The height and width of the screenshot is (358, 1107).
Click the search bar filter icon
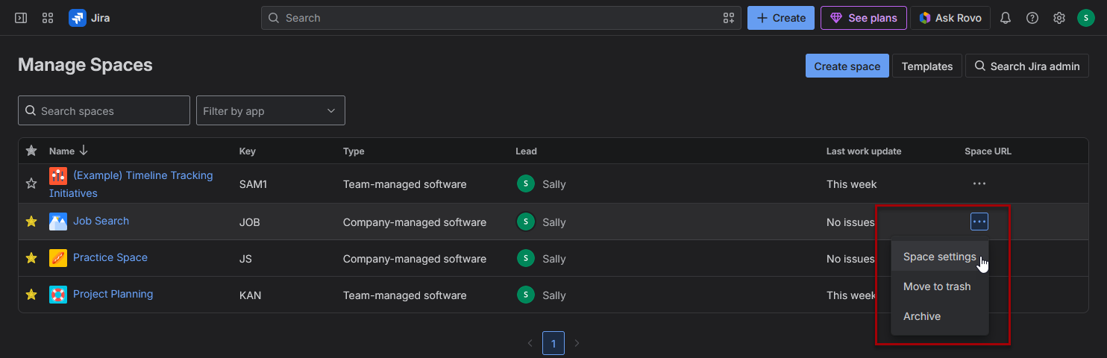729,18
